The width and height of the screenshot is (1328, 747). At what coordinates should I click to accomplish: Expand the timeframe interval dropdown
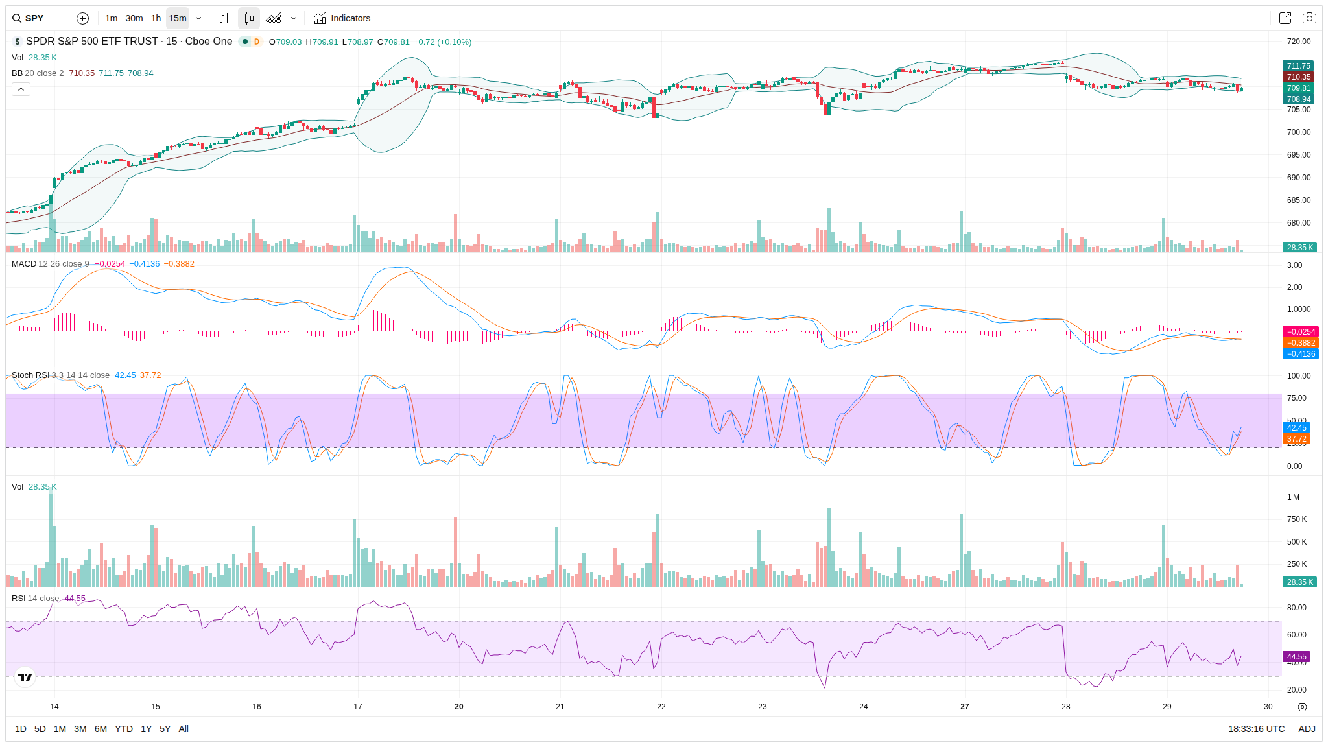(x=198, y=18)
